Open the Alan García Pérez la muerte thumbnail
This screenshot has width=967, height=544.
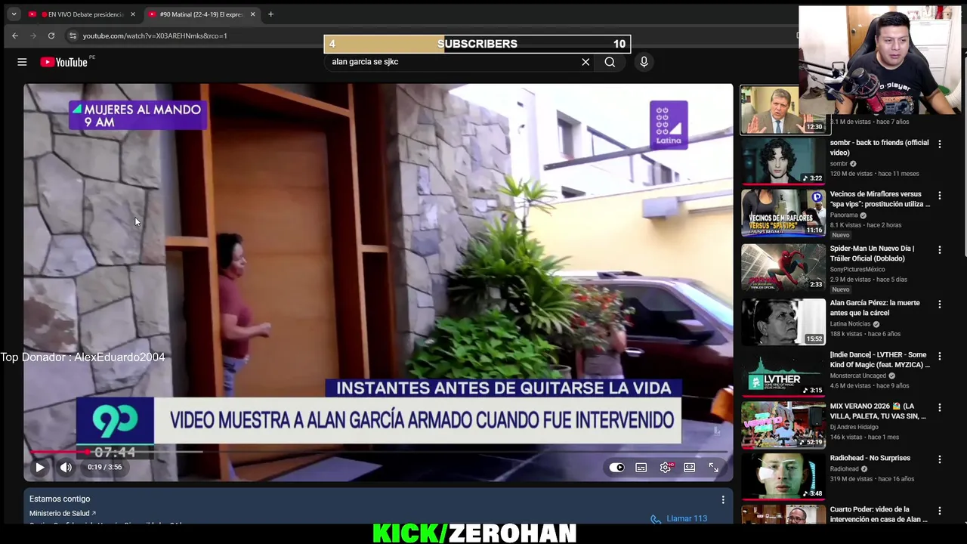783,321
